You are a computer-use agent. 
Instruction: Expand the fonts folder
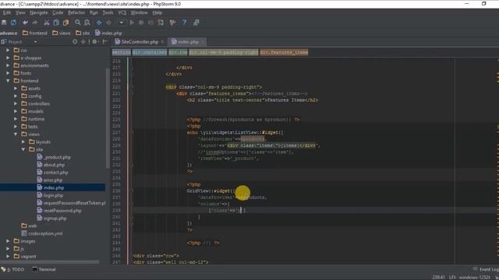tap(8, 73)
